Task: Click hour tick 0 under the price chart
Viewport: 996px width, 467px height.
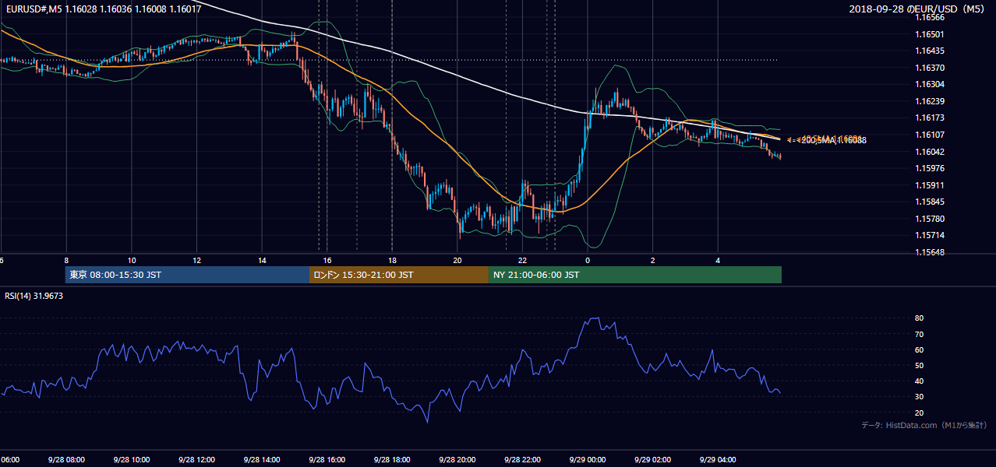Action: tap(587, 261)
